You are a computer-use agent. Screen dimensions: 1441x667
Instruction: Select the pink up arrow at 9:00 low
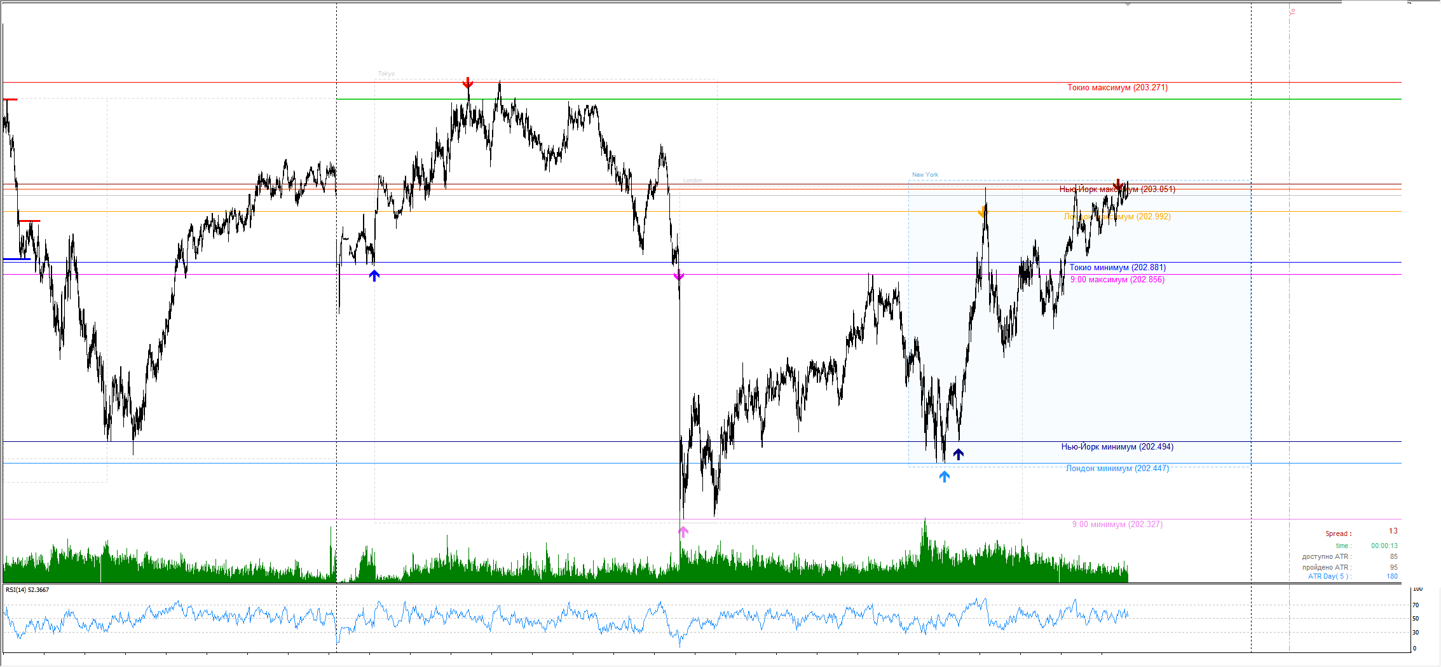click(683, 532)
